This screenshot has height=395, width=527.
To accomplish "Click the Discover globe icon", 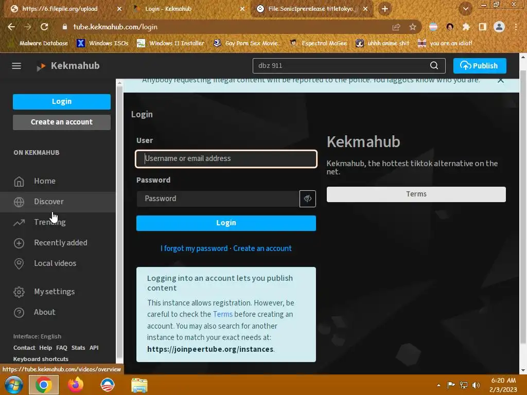I will coord(19,202).
